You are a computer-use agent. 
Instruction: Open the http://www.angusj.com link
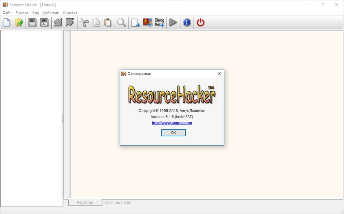coord(172,123)
